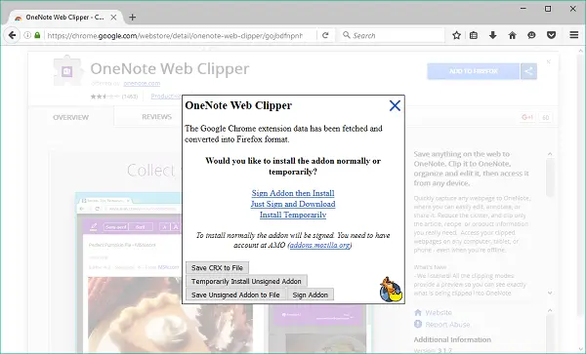This screenshot has width=586, height=354.
Task: Switch to the Overview tab
Action: [x=70, y=117]
